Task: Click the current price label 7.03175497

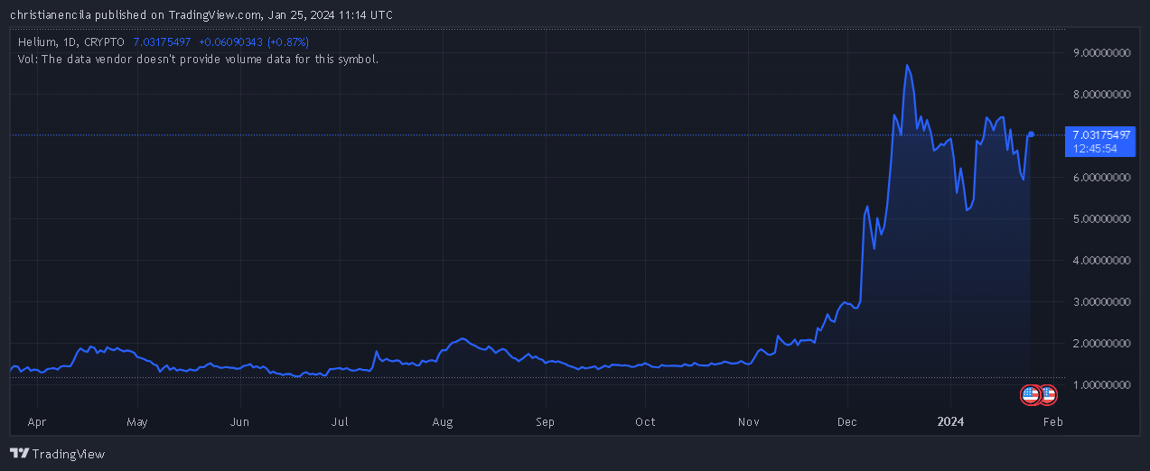Action: [1101, 135]
